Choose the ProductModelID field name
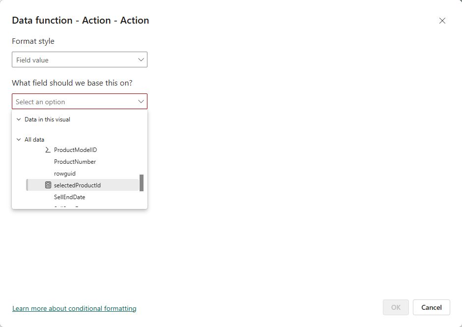Image resolution: width=462 pixels, height=327 pixels. [75, 150]
